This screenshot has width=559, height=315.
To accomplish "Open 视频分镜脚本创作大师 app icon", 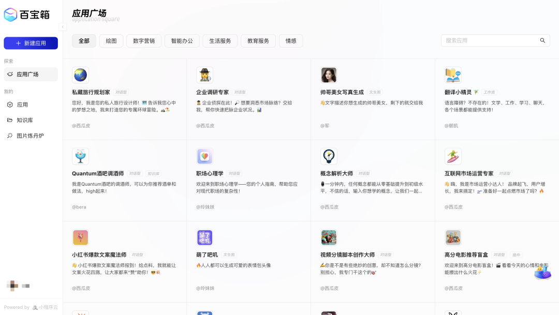I will tap(329, 238).
